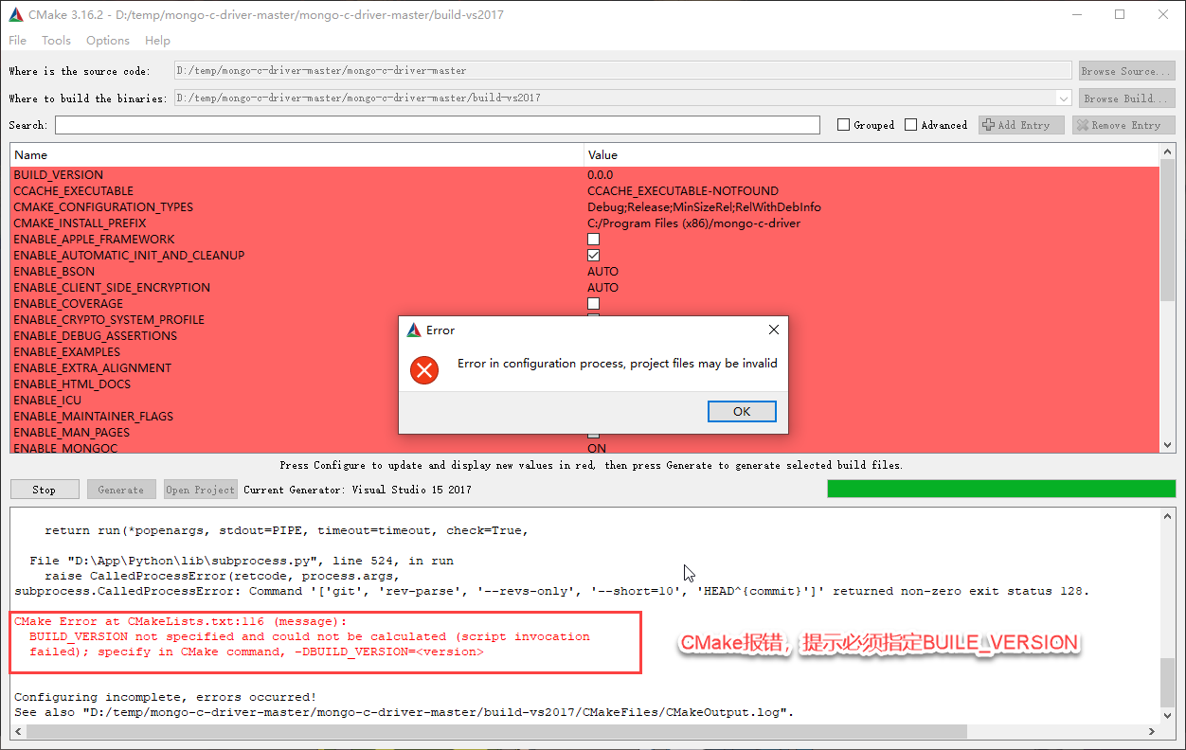Click the Open Project button
Screen dimensions: 1186x750
tap(200, 490)
